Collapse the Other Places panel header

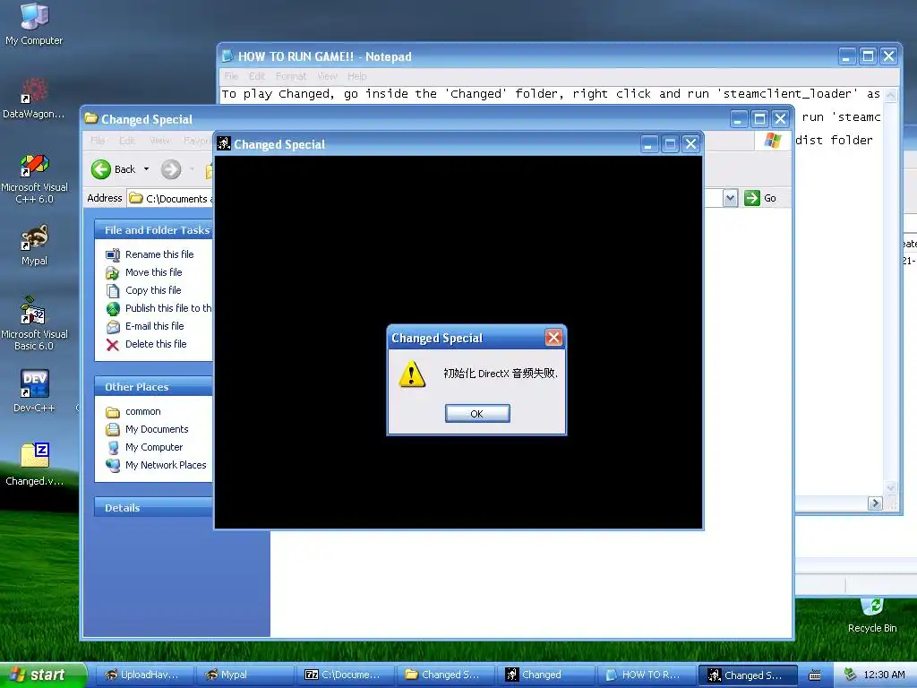[153, 387]
